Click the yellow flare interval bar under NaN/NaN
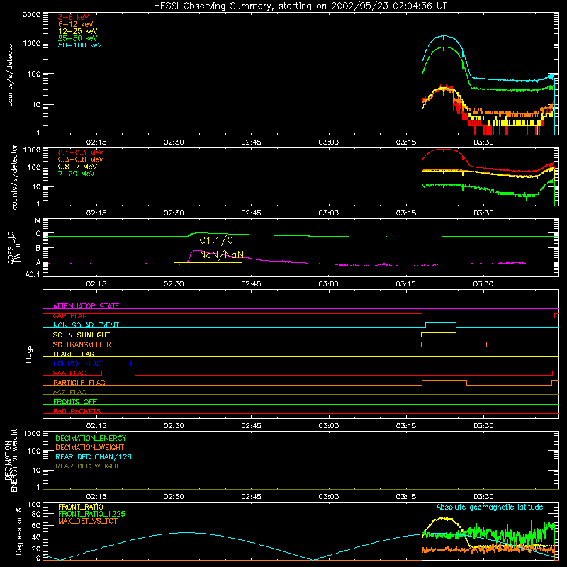Screen dimensions: 567x567 tap(208, 262)
